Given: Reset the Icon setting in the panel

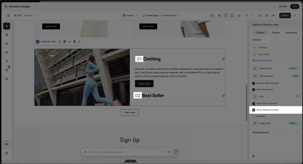Looking at the screenshot, I should click(297, 97).
